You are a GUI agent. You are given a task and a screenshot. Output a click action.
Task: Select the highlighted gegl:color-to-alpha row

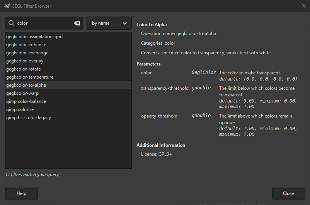pyautogui.click(x=68, y=85)
